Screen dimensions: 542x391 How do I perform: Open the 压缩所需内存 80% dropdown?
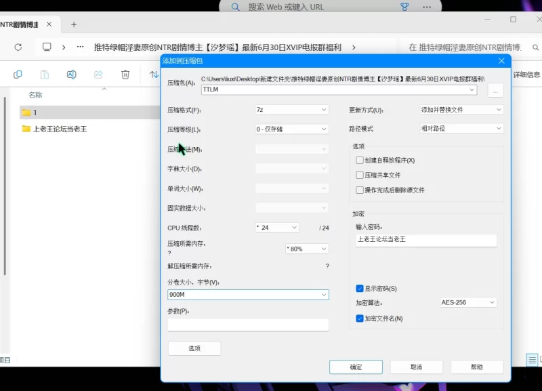(307, 249)
